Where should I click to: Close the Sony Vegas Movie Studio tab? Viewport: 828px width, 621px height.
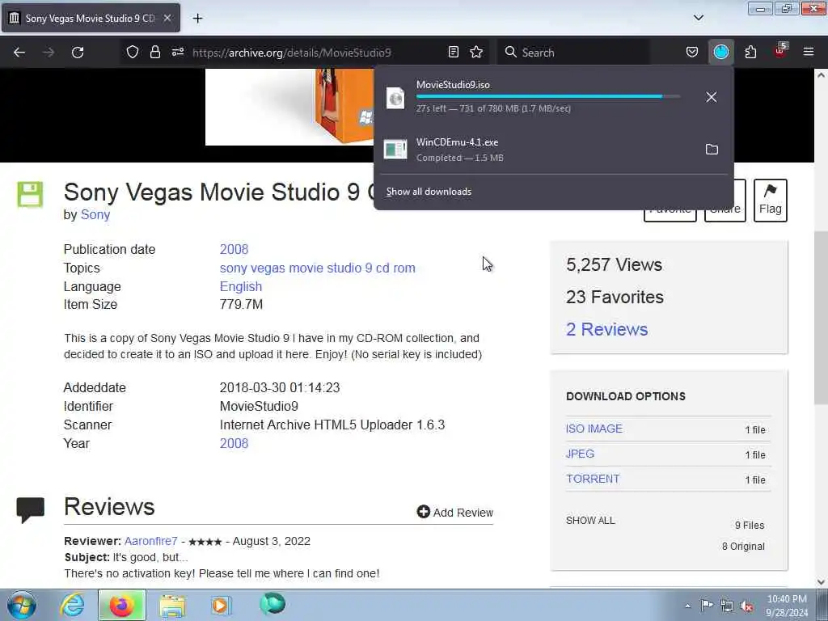point(167,18)
